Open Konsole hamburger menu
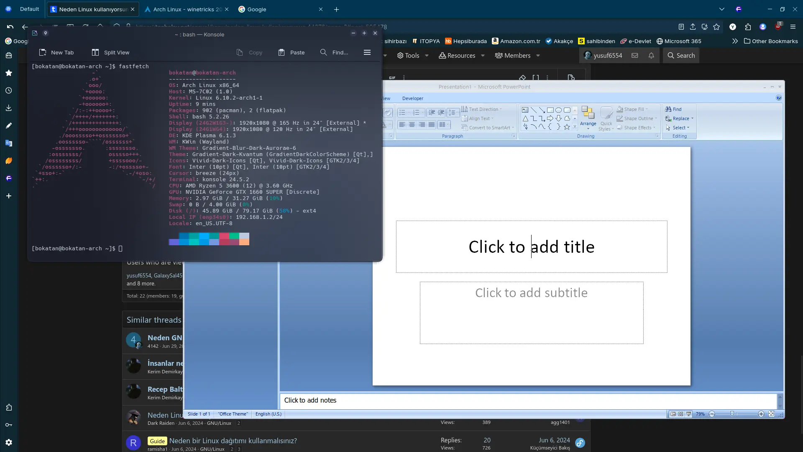The height and width of the screenshot is (452, 803). click(367, 52)
